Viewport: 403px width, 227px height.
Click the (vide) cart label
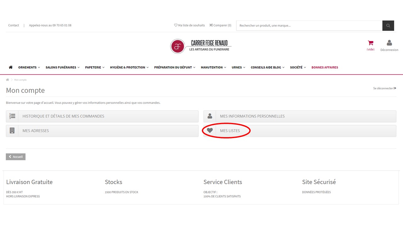tap(371, 49)
